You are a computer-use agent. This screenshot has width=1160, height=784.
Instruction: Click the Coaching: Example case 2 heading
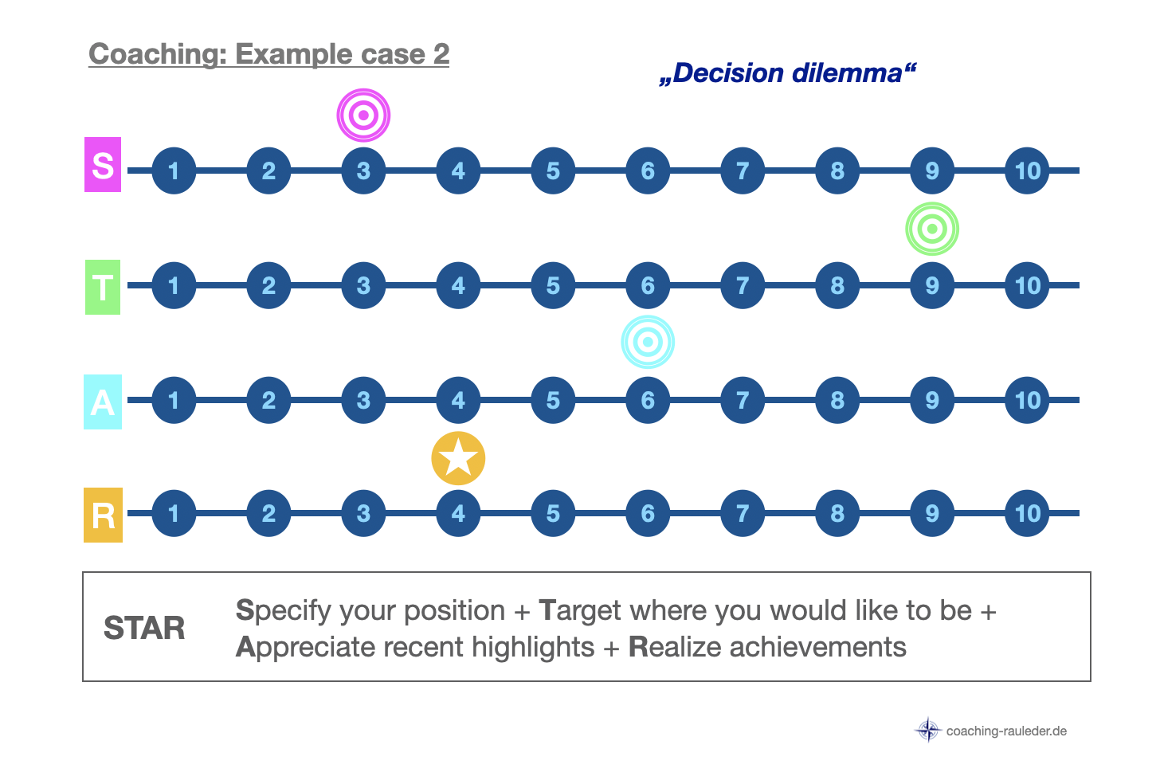(x=268, y=54)
